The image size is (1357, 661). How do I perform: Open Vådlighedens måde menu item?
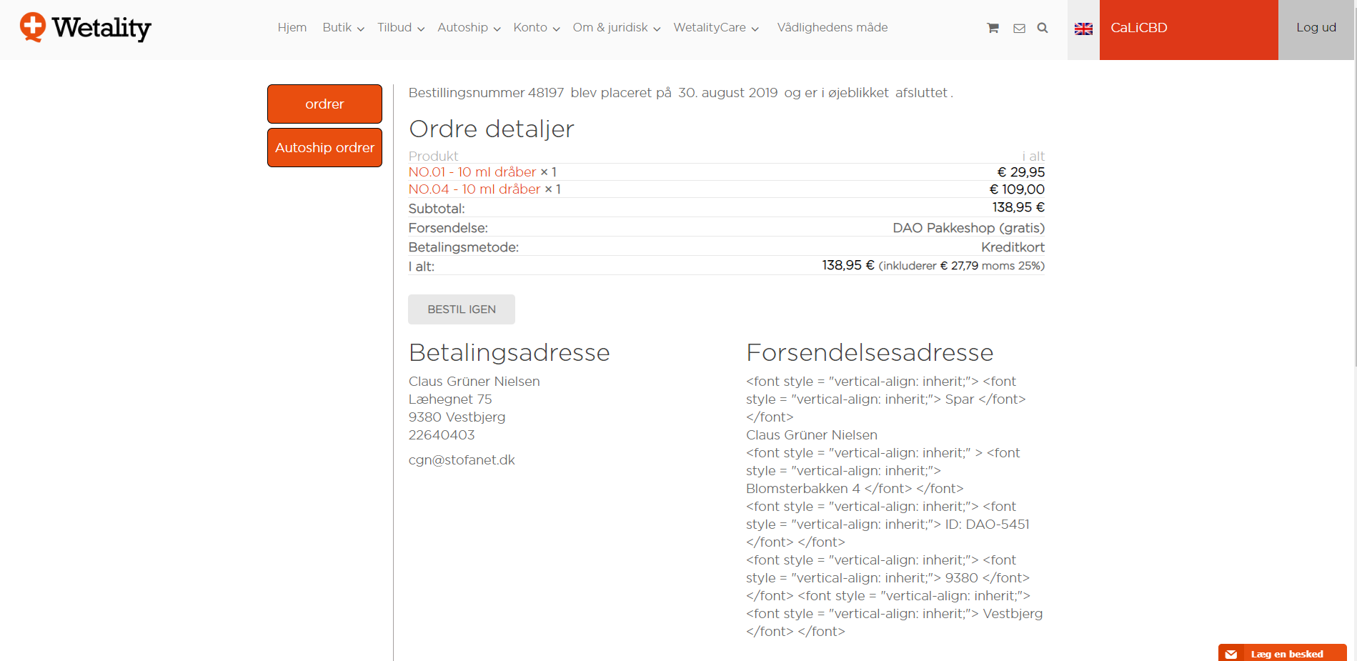832,28
